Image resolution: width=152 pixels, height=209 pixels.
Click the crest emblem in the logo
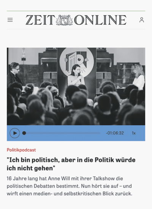pos(64,20)
